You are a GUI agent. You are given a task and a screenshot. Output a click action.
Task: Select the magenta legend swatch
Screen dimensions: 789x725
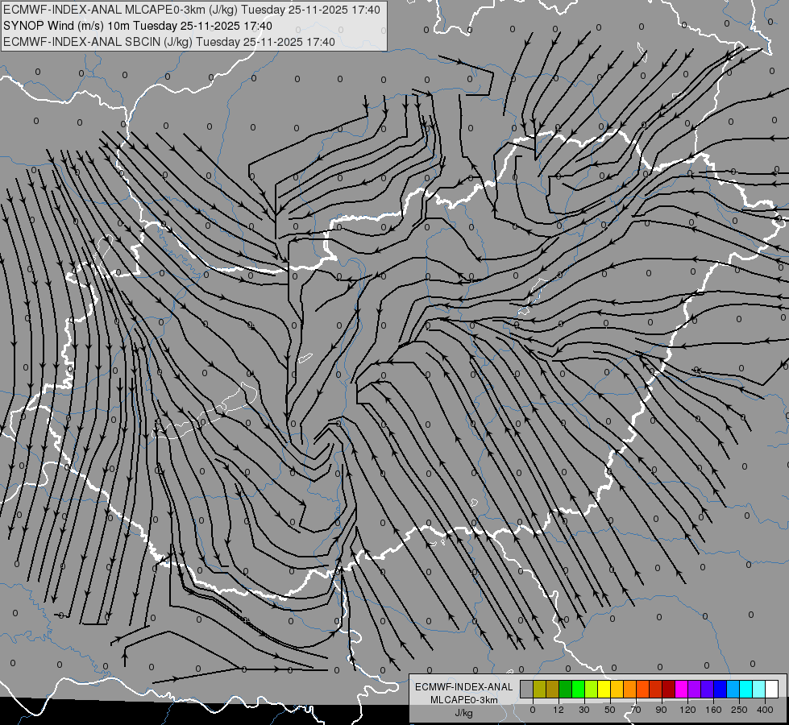(682, 689)
